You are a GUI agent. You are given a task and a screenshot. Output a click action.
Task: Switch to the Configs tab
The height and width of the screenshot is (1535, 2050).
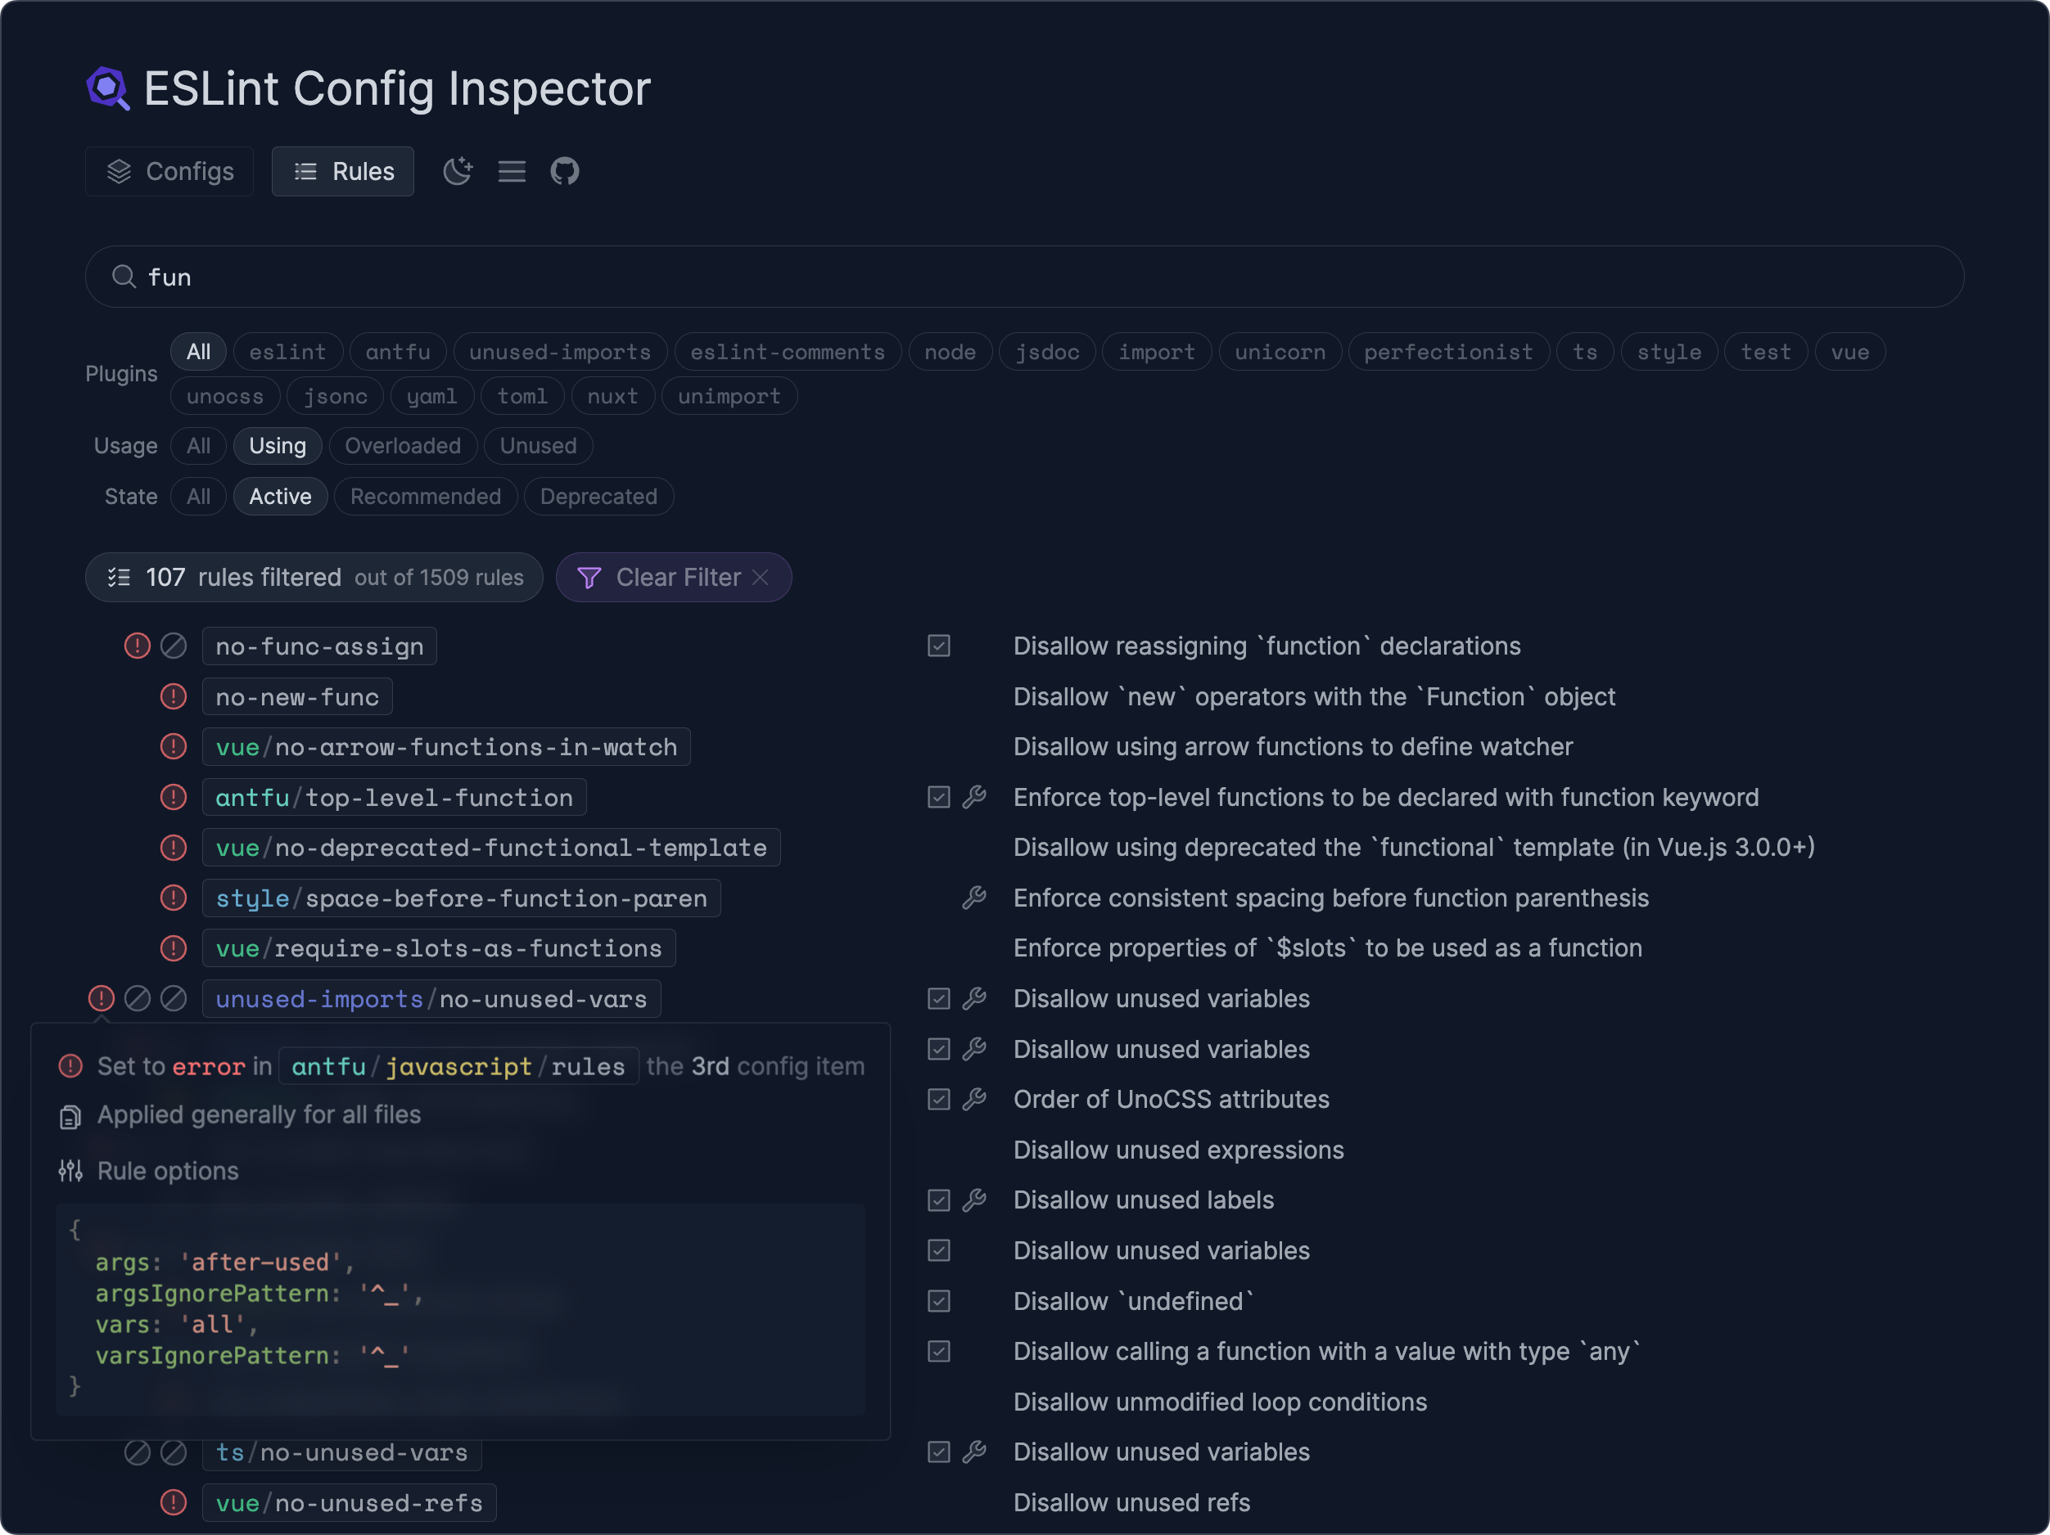169,170
